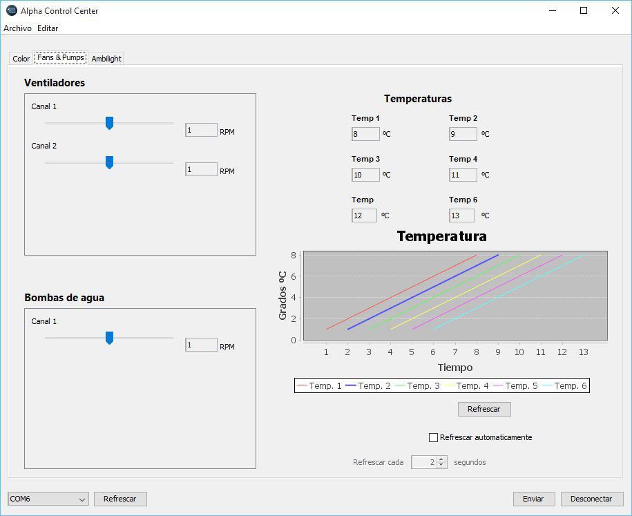The image size is (632, 516).
Task: Click the Ventiladores Canal 1 RPM field
Action: click(201, 130)
